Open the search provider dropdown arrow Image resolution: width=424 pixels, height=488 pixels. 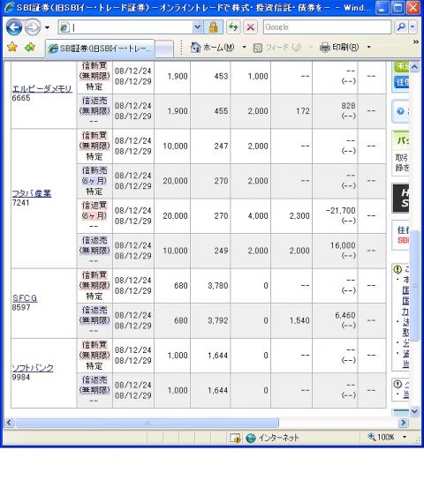413,27
